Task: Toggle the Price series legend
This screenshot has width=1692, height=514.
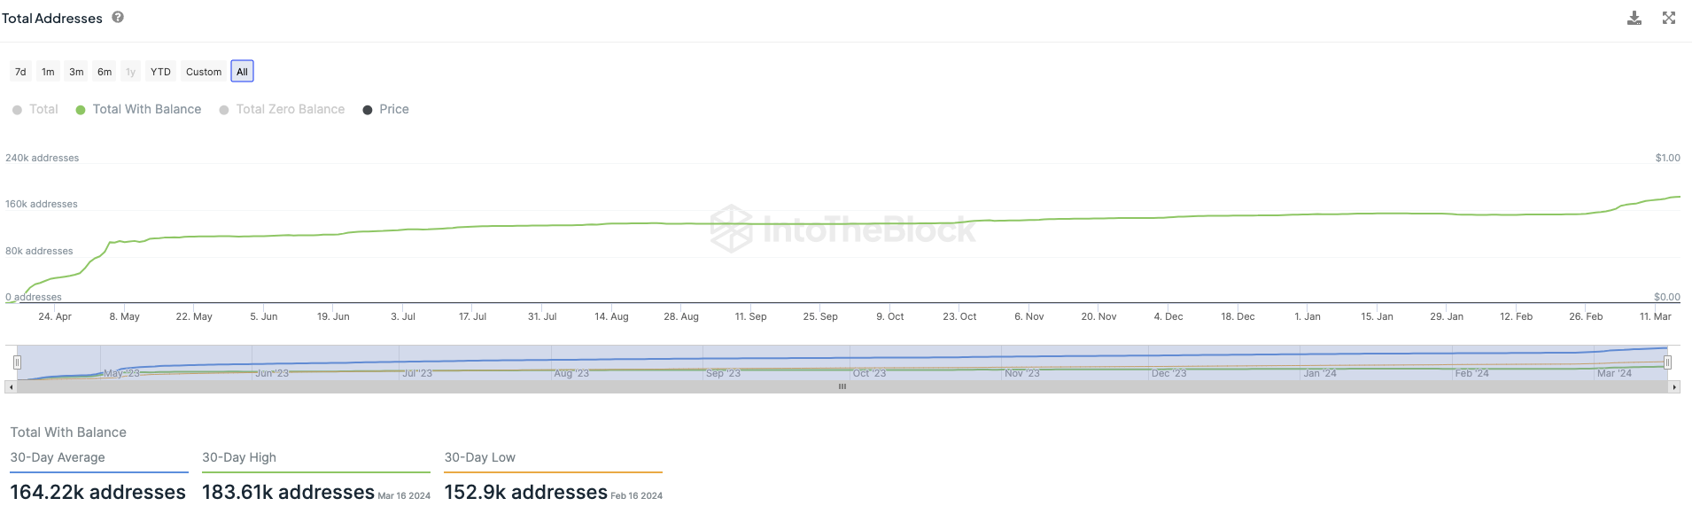Action: (386, 109)
